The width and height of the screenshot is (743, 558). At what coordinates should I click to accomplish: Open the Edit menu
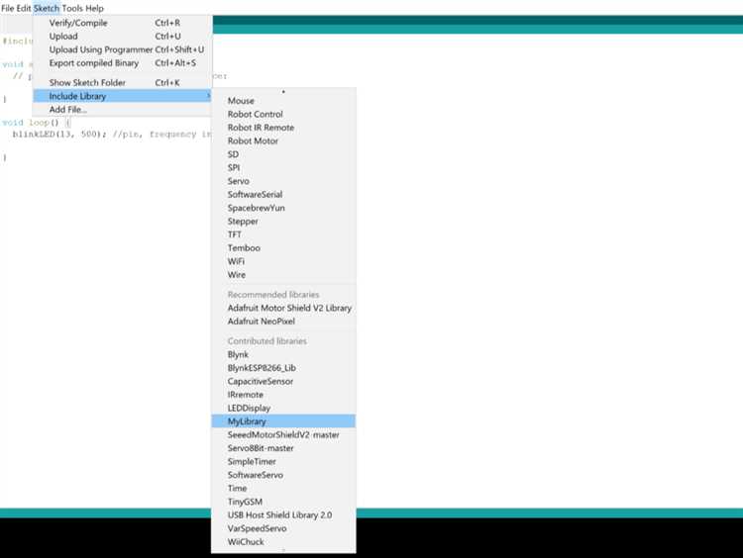(x=24, y=8)
